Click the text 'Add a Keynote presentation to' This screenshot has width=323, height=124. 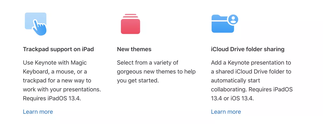coord(251,63)
